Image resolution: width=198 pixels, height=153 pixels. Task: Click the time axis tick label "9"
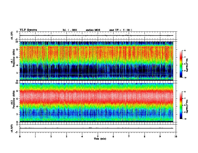point(160,136)
